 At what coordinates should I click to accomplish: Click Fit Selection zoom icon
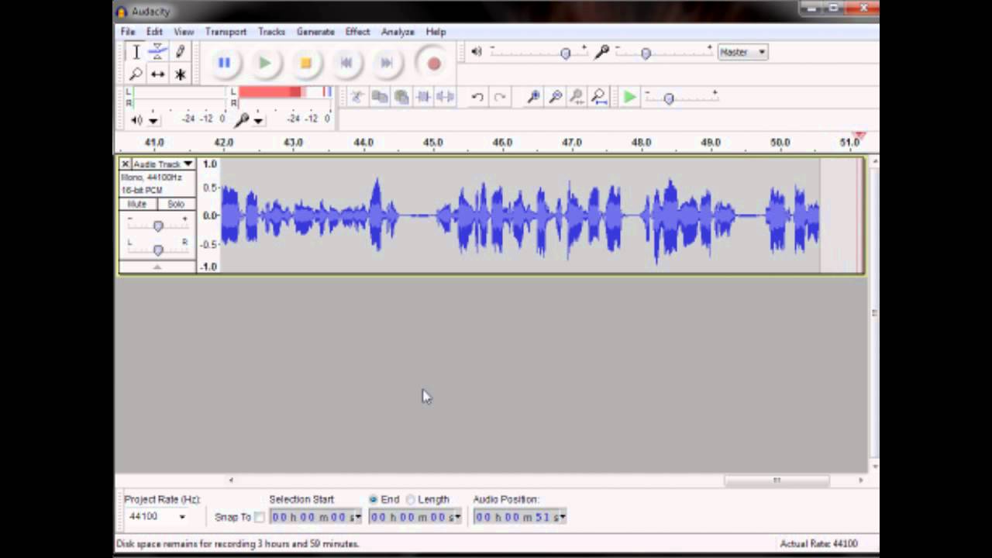577,97
